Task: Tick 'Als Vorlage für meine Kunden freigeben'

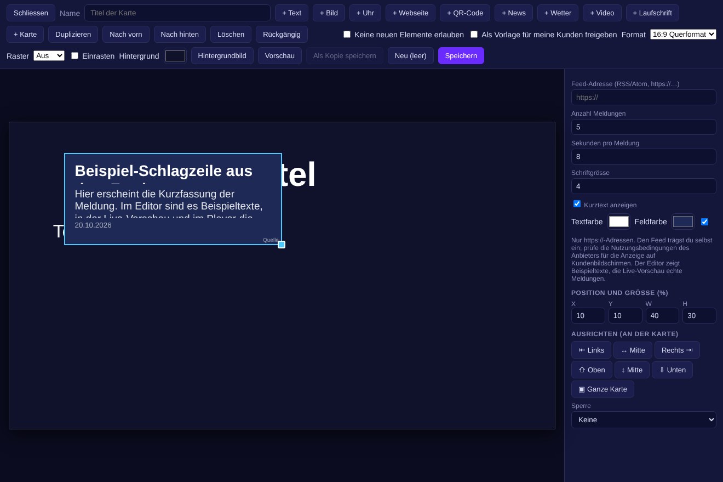Action: point(474,34)
